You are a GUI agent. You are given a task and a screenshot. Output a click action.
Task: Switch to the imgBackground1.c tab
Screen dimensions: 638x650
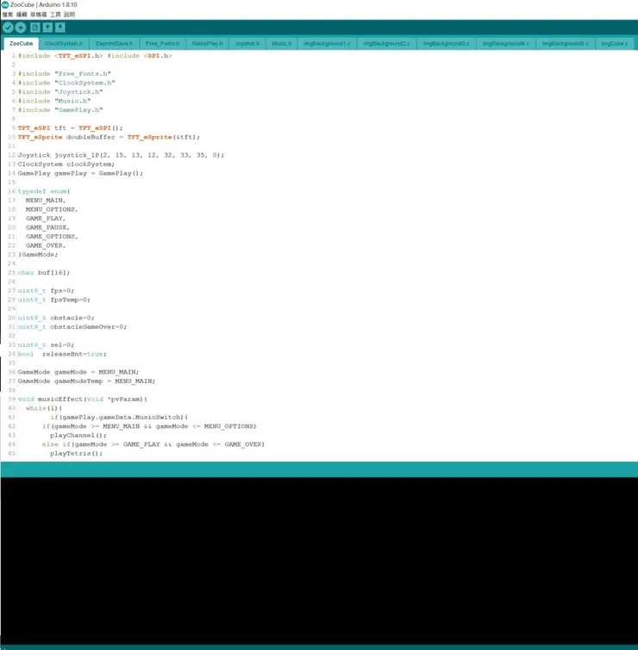pos(327,44)
